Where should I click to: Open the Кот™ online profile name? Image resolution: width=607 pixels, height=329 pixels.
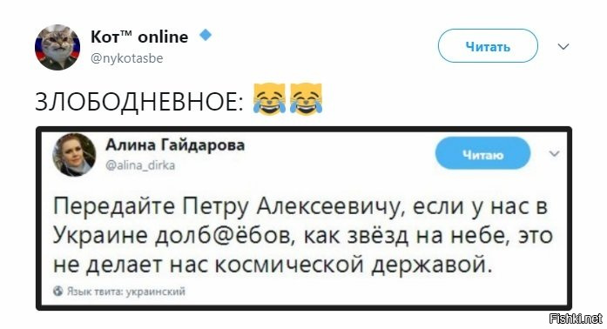click(x=139, y=37)
